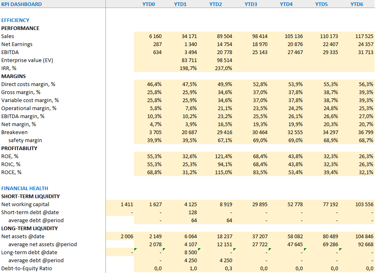Screen dimensions: 375x273
Task: Select the YTD0 column header
Action: pyautogui.click(x=148, y=4)
